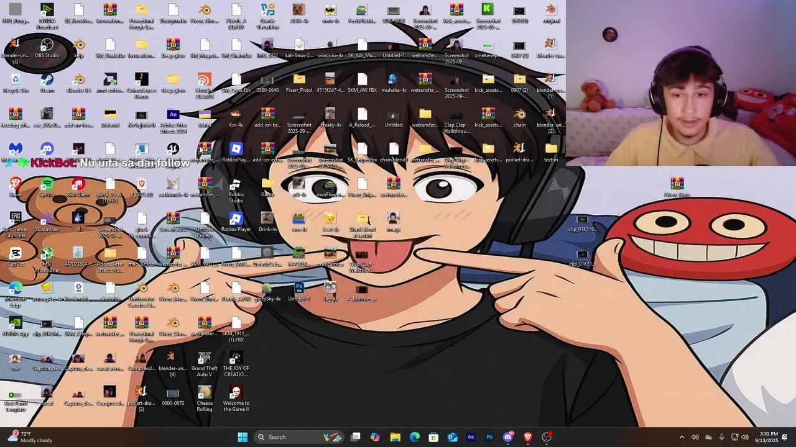The height and width of the screenshot is (447, 796).
Task: Open File Explorer from the taskbar
Action: point(395,437)
